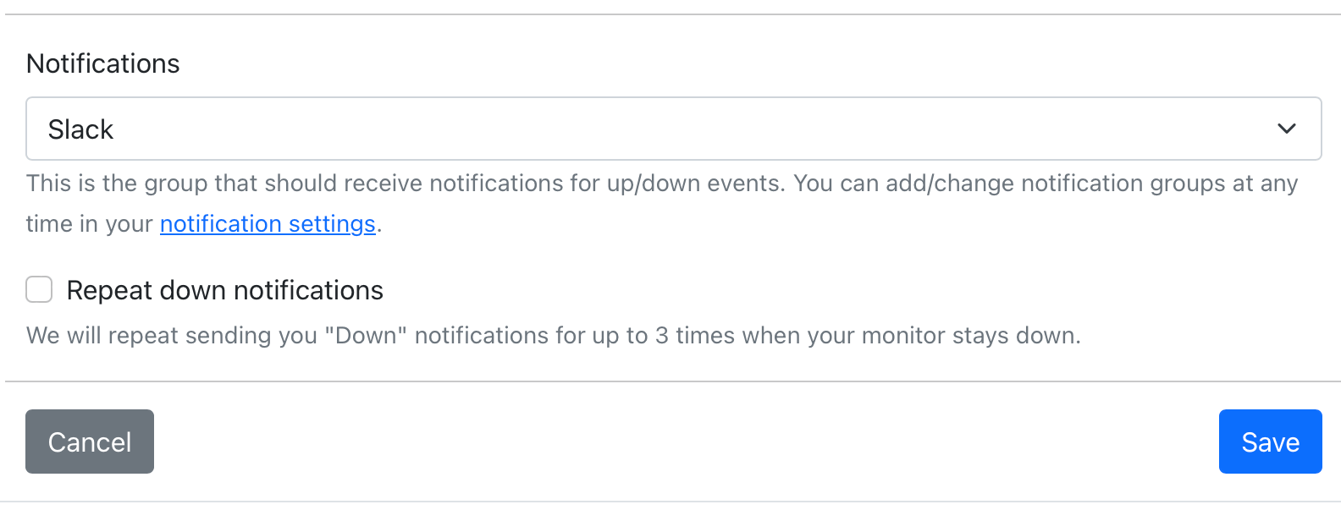1341x521 pixels.
Task: Confirm settings with the Save button
Action: pyautogui.click(x=1270, y=441)
